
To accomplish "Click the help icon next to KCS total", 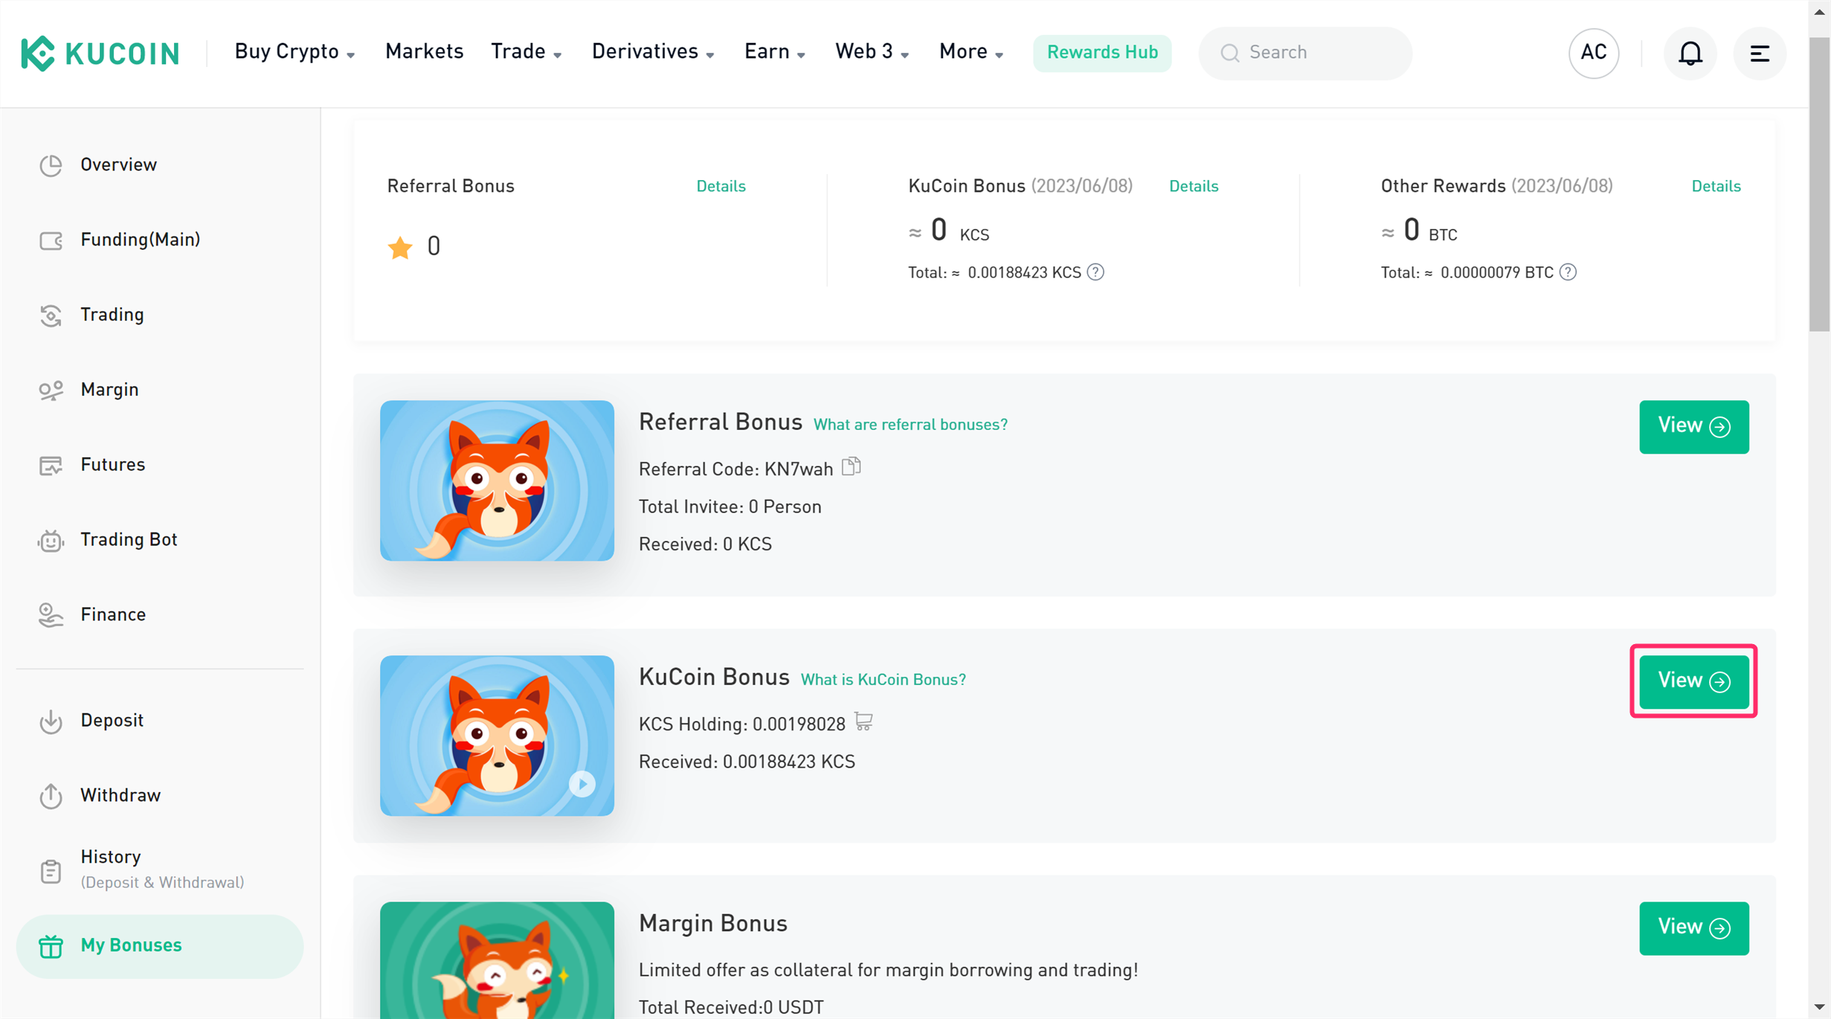I will tap(1095, 272).
